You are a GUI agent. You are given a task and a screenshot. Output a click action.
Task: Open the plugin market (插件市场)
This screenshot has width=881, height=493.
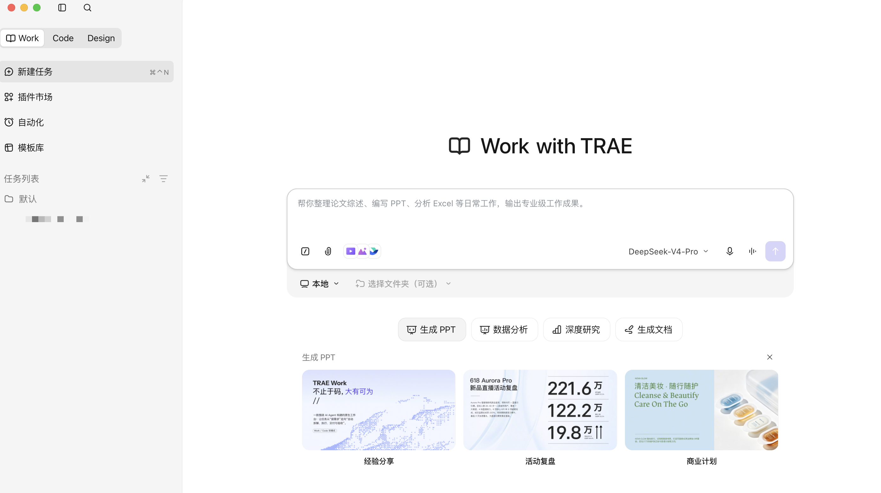[x=87, y=97]
